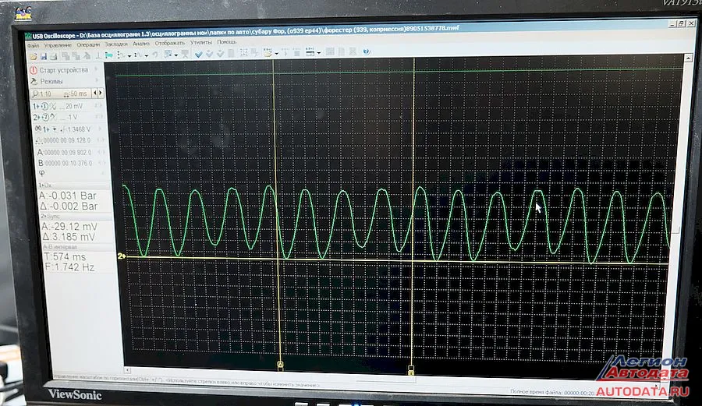Screen dimensions: 702x406
Task: Click time position 00000:00:09.128.0
Action: point(67,140)
